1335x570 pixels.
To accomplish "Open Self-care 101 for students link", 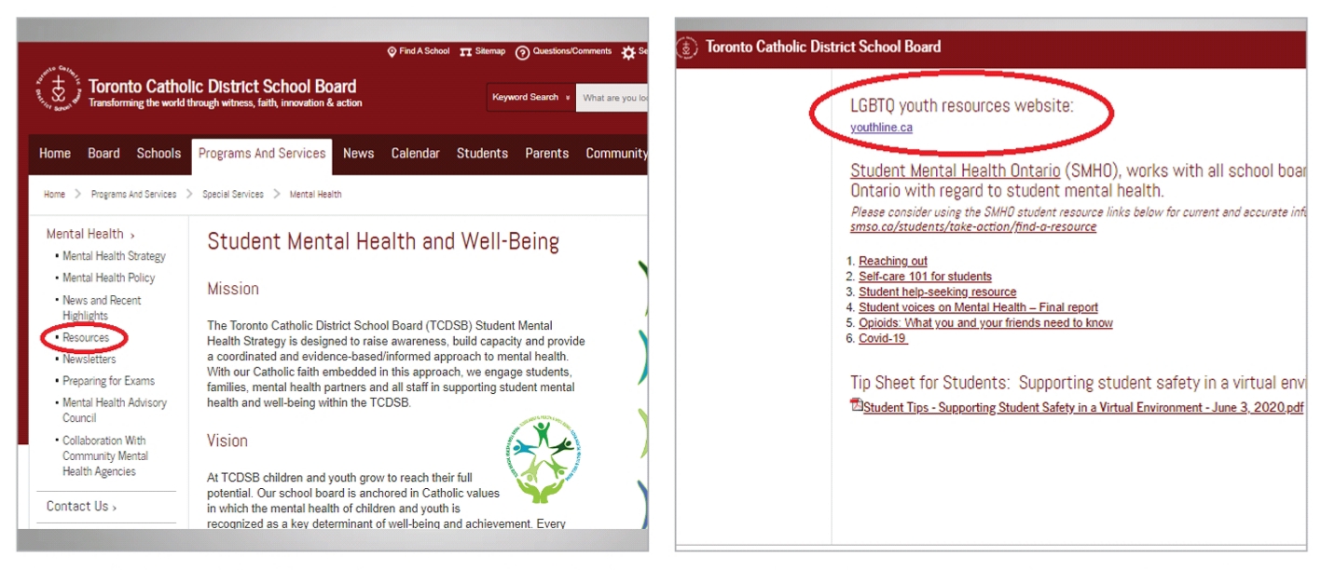I will tap(925, 277).
